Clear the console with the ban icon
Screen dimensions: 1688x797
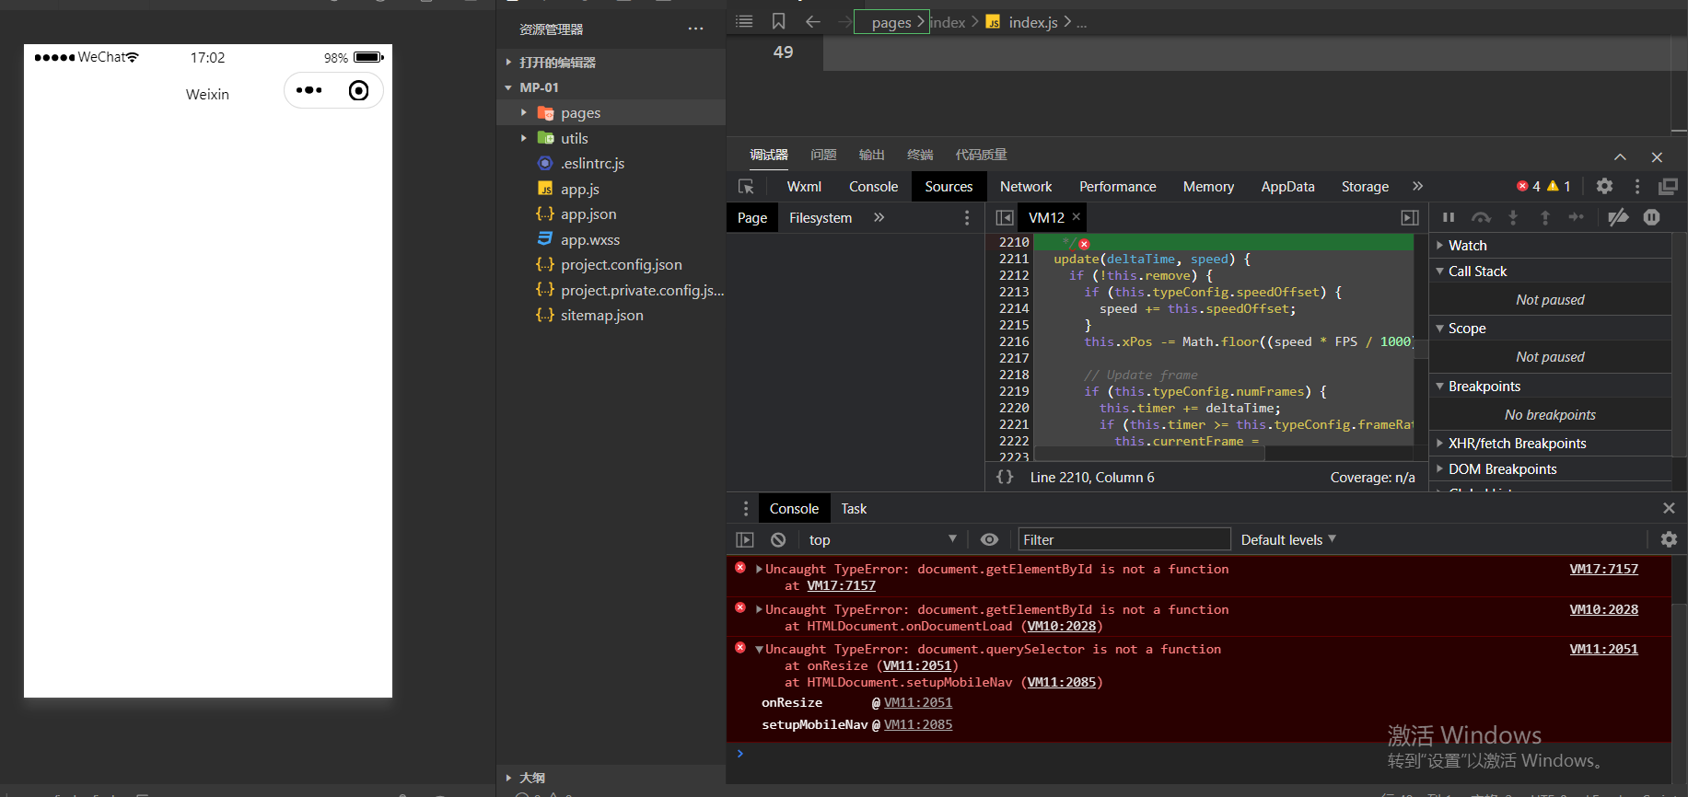click(x=778, y=540)
